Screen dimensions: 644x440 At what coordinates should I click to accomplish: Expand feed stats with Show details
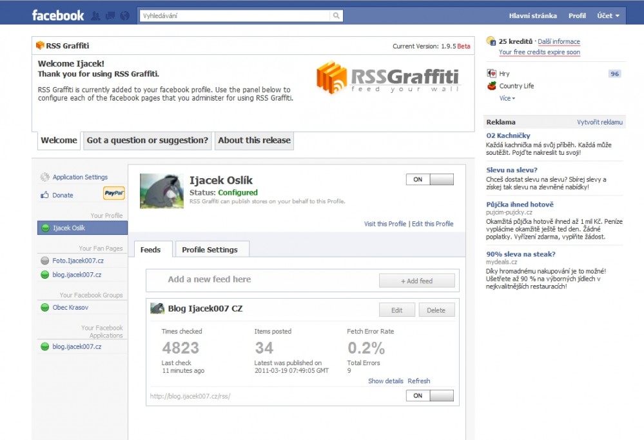point(385,381)
